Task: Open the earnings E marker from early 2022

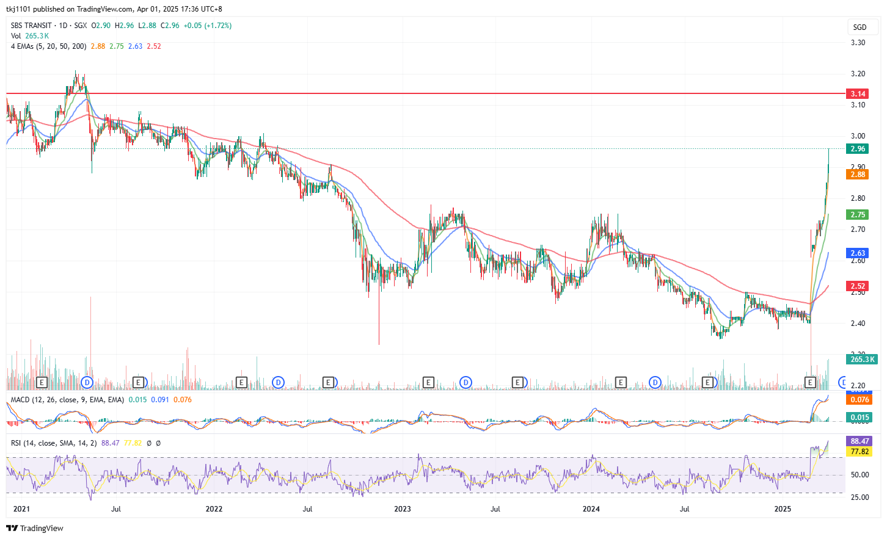Action: [x=241, y=383]
